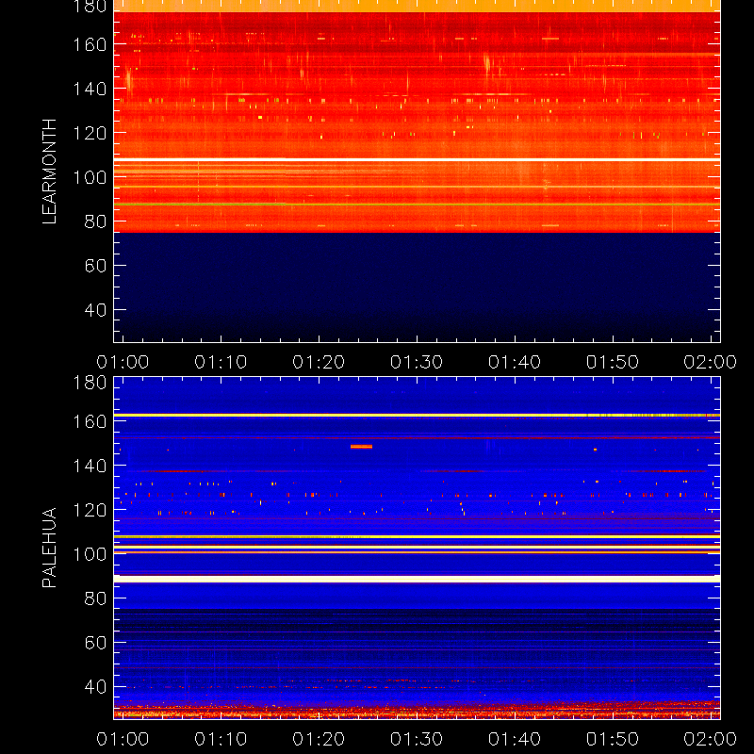This screenshot has height=754, width=754.
Task: Click the 01:20 time label below the Learmonth plot
Action: tap(319, 362)
